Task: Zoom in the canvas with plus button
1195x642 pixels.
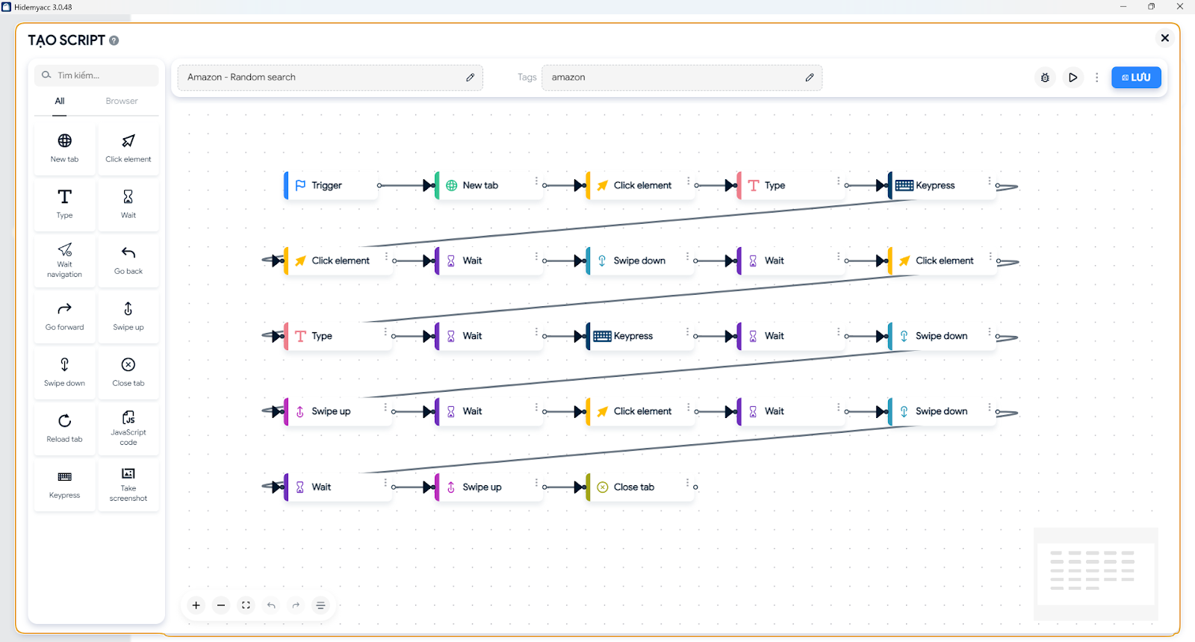Action: (x=196, y=605)
